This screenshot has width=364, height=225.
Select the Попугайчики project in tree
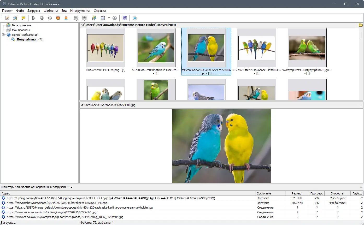pos(26,39)
